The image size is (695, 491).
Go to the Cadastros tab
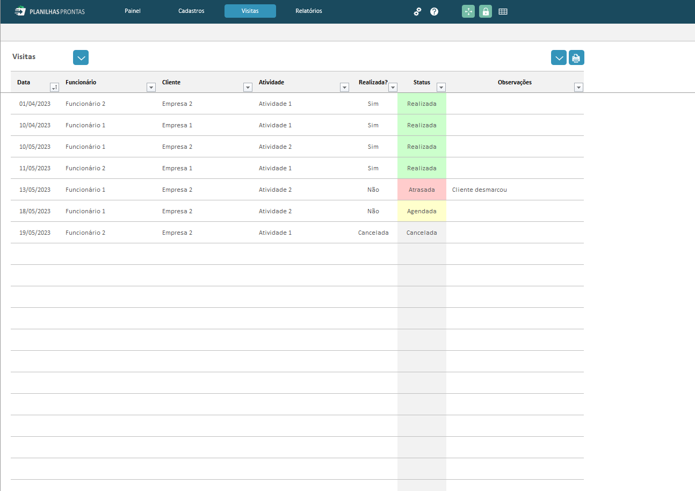(x=191, y=11)
